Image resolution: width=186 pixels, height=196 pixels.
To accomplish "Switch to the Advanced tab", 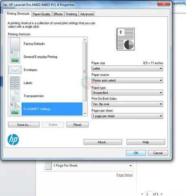I will 87,14.
